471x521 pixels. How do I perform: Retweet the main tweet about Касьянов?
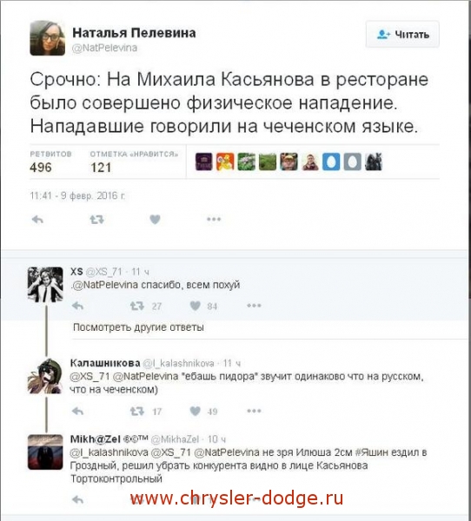click(x=96, y=220)
